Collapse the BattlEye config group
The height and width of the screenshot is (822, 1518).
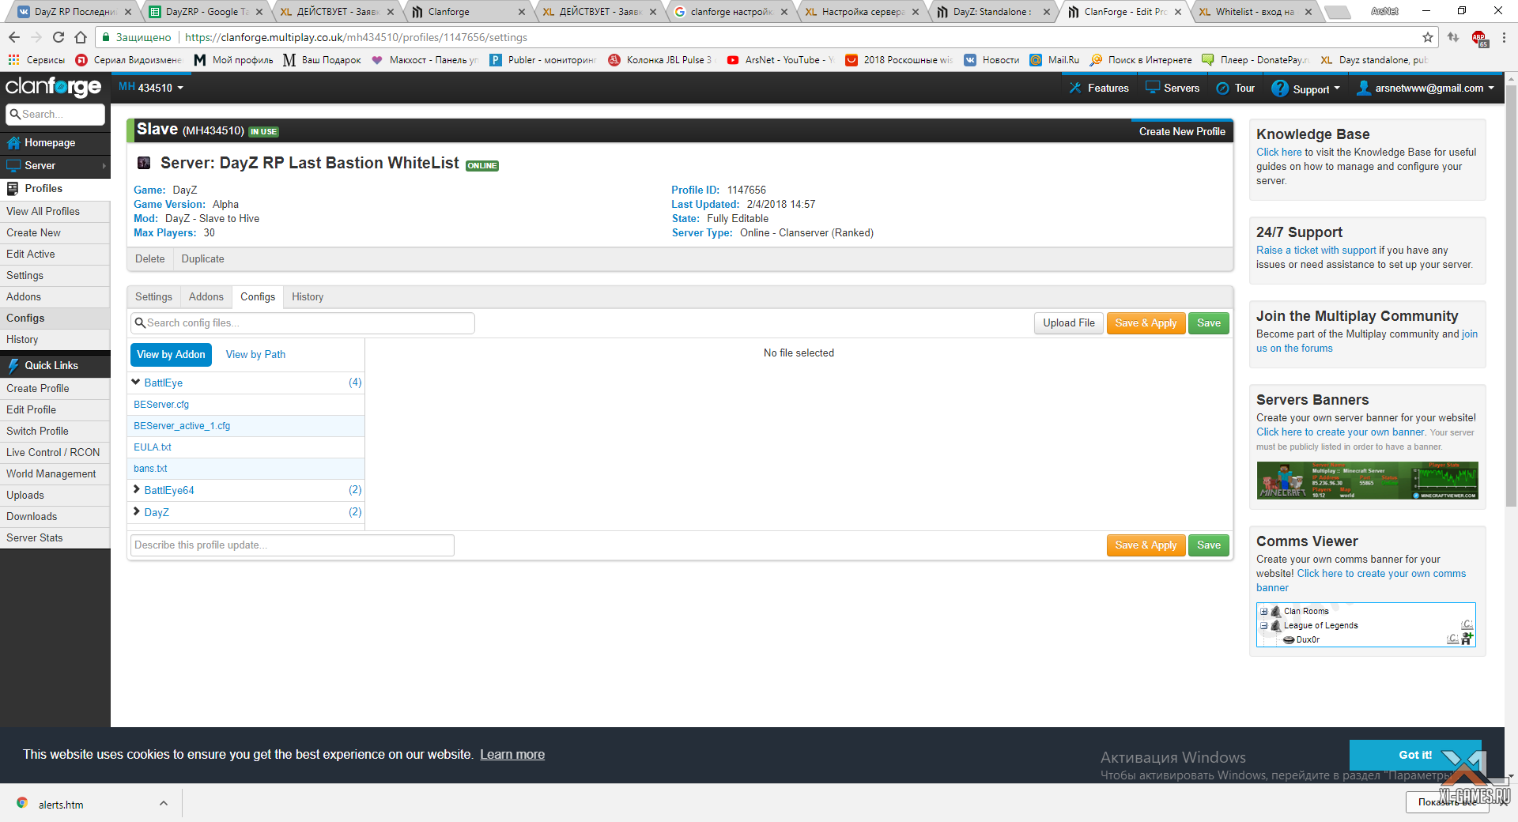[136, 383]
